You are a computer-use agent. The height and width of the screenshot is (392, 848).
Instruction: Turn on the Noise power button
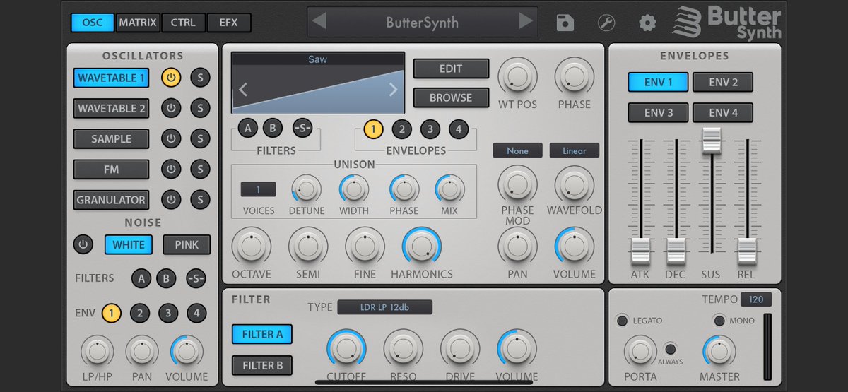tap(83, 245)
